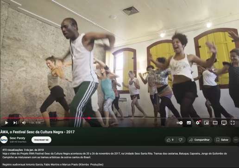Mute the video volume

pyautogui.click(x=24, y=123)
